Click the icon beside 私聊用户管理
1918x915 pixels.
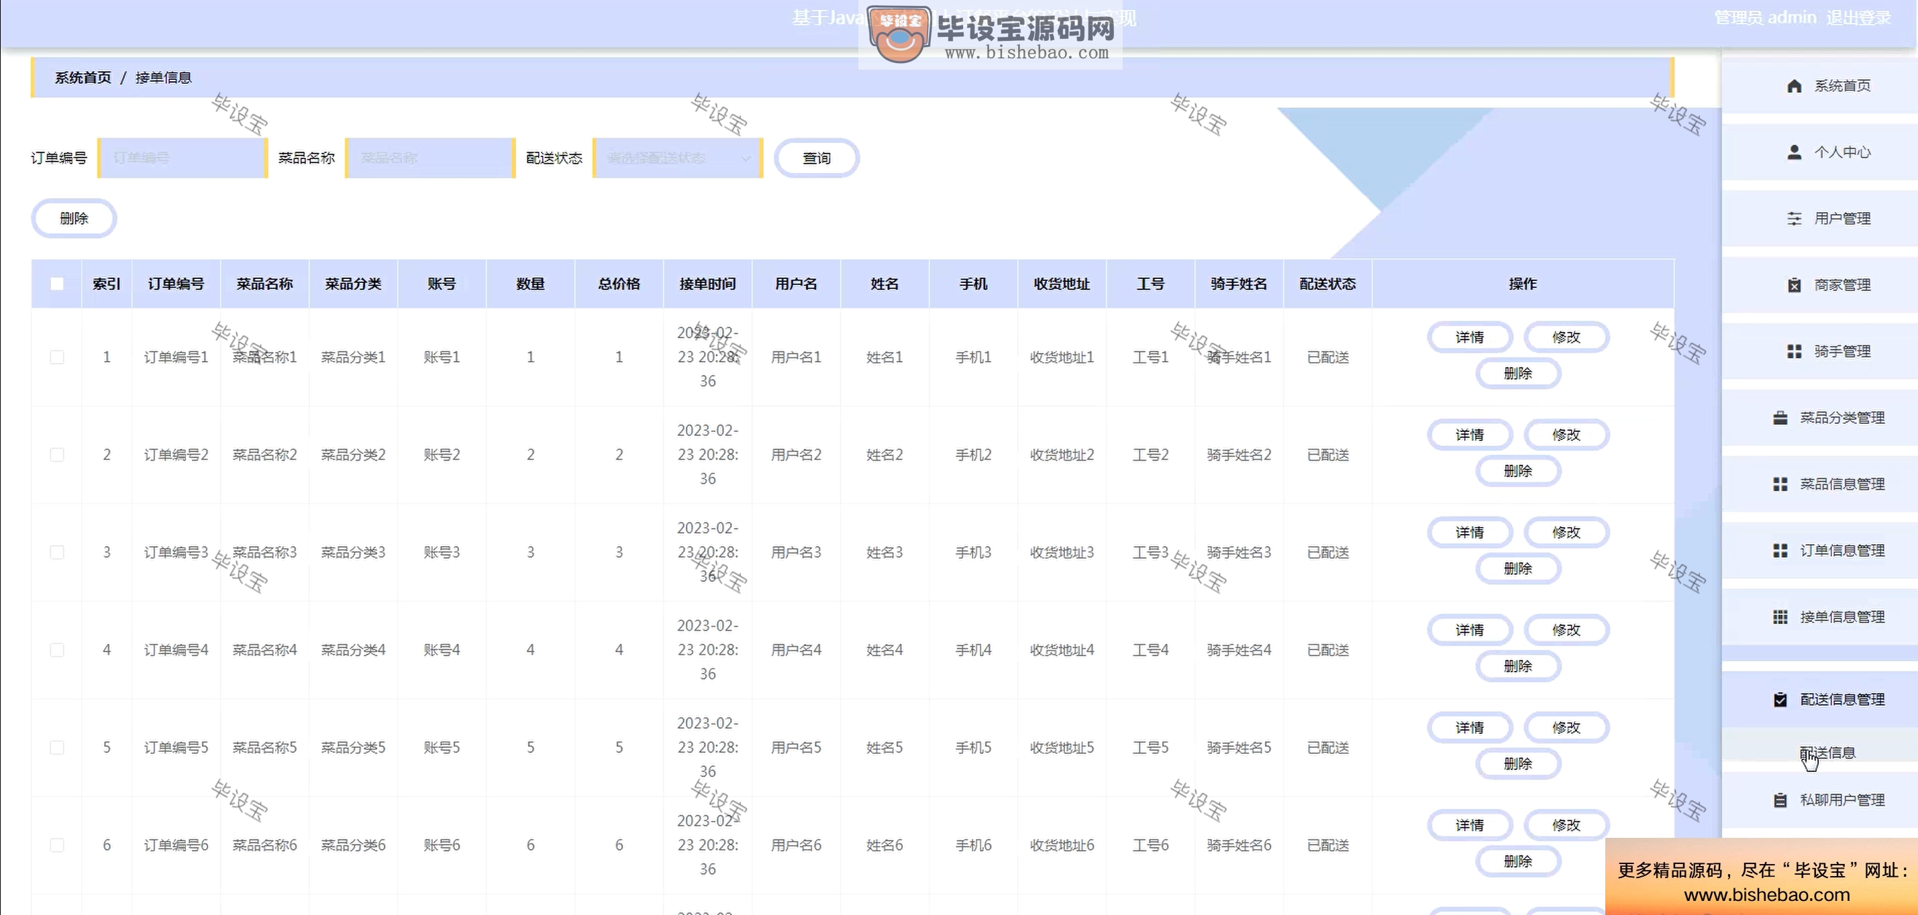pos(1780,800)
